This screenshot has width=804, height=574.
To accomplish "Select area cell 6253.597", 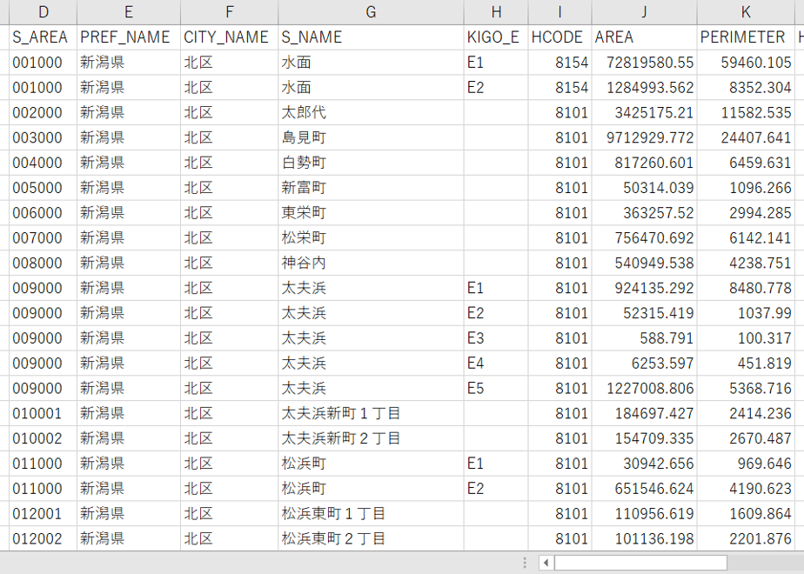I will pyautogui.click(x=644, y=364).
